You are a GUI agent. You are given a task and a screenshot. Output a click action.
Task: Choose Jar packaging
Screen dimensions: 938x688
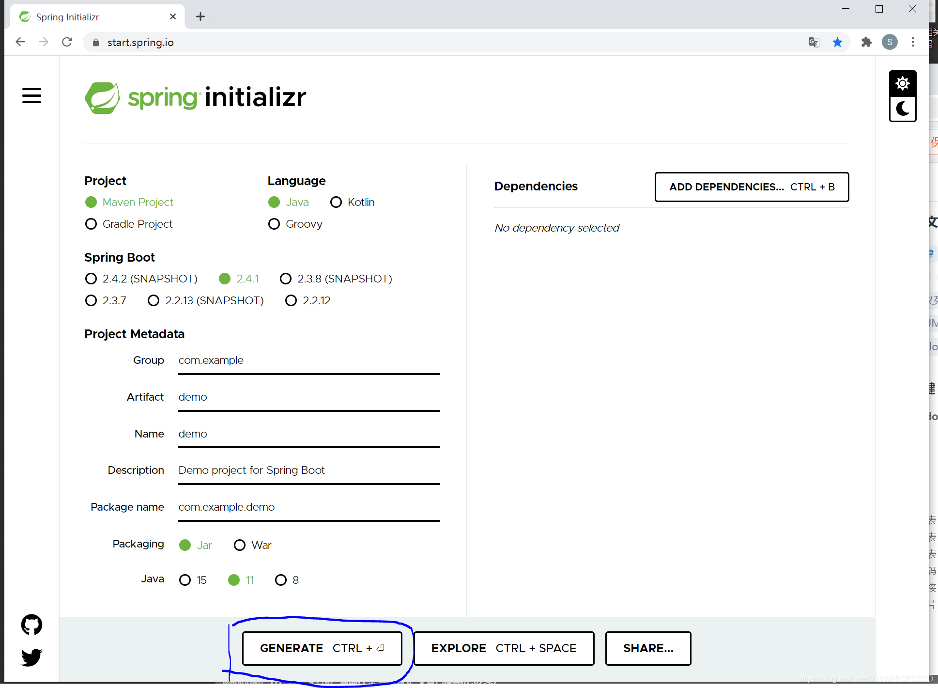(x=196, y=545)
